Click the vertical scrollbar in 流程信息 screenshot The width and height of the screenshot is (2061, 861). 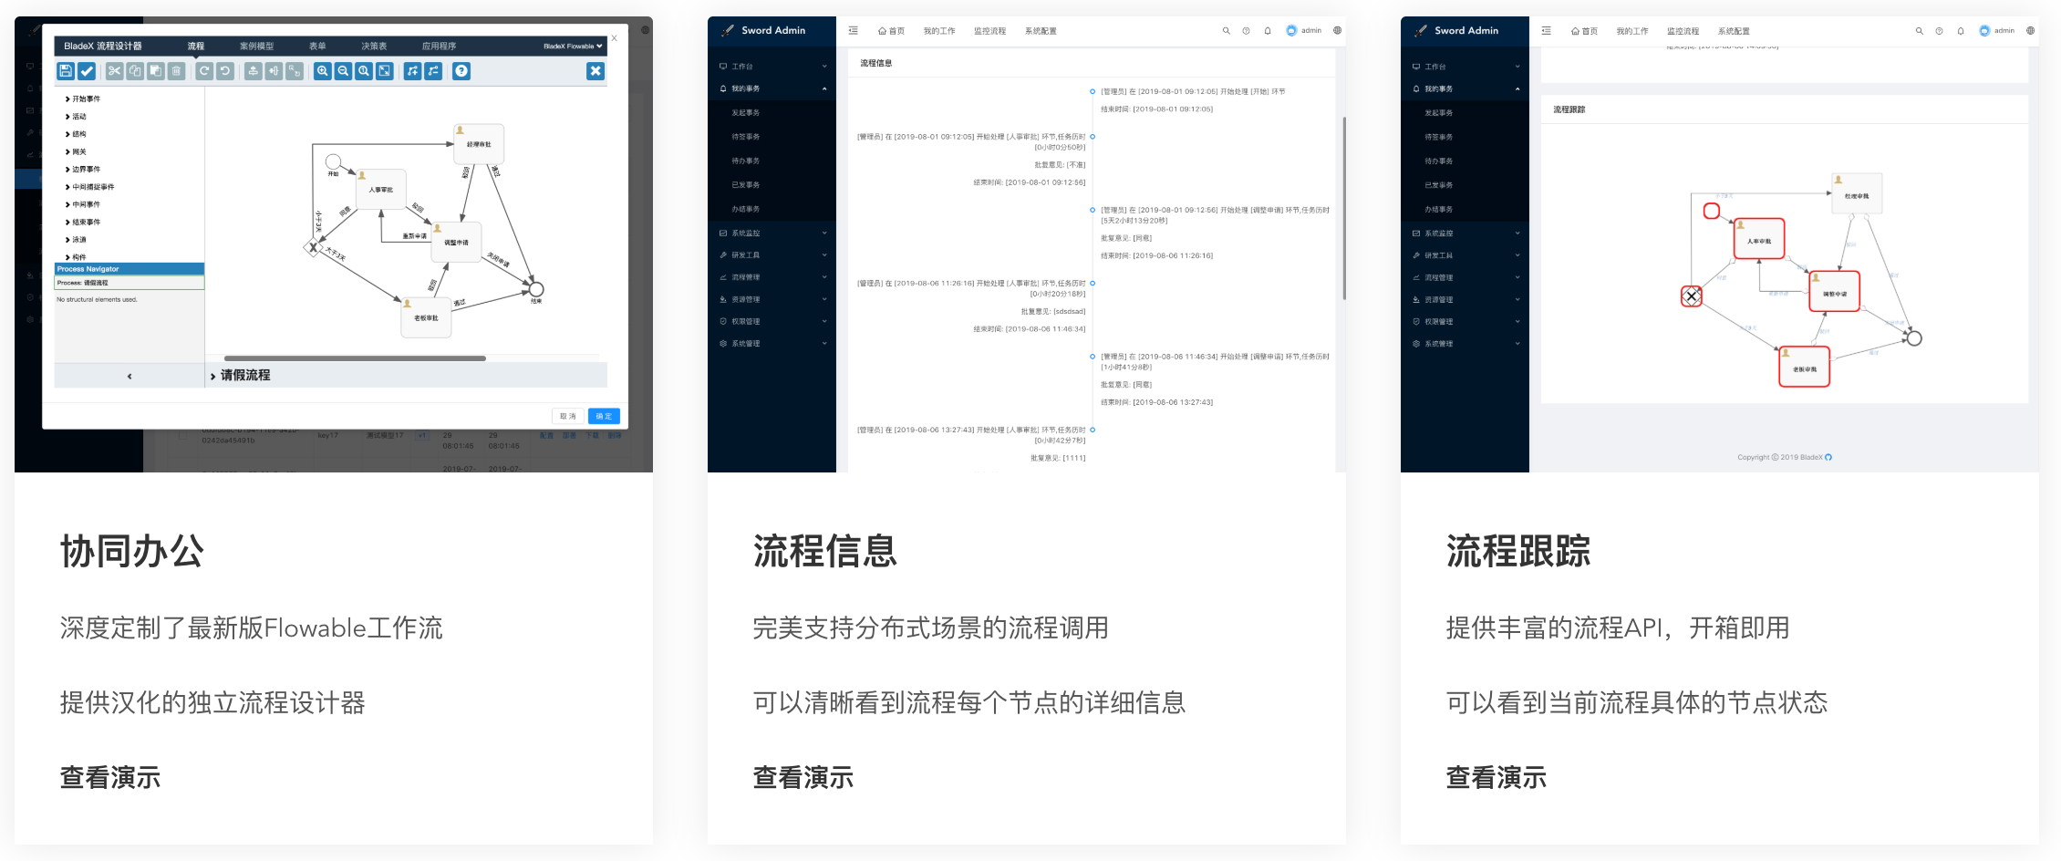pos(1345,208)
